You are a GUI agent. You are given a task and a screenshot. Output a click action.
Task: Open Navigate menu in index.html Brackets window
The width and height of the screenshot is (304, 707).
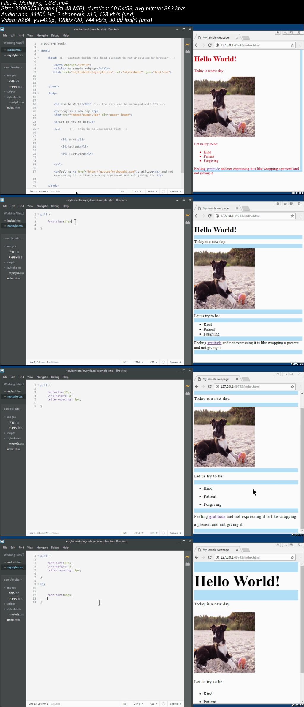tap(42, 35)
